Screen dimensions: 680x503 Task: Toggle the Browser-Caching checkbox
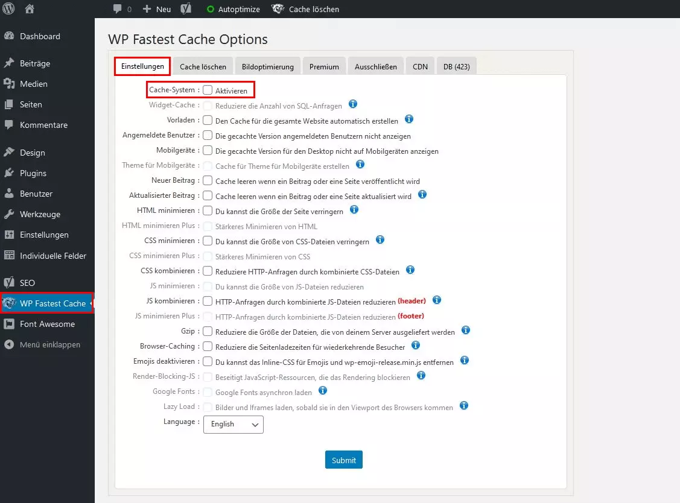208,346
